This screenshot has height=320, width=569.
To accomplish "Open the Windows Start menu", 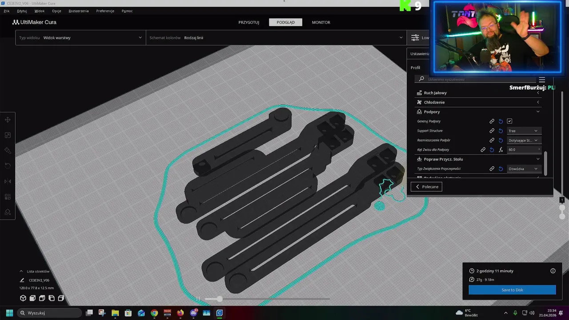I will pos(9,313).
